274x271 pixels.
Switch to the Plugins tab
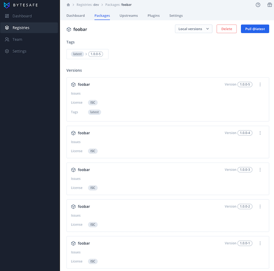click(153, 16)
